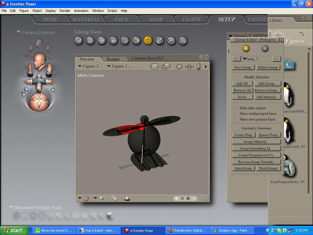This screenshot has height=235, width=313.
Task: Select the View Magnifier tool
Action: coord(171,41)
